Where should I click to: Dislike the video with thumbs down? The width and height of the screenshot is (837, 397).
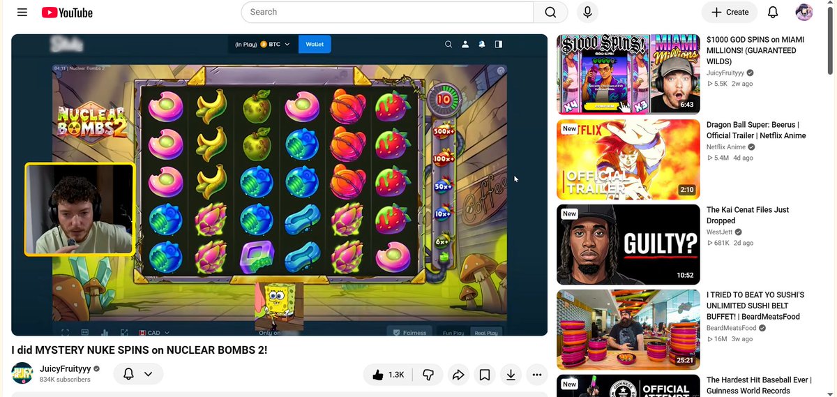428,375
